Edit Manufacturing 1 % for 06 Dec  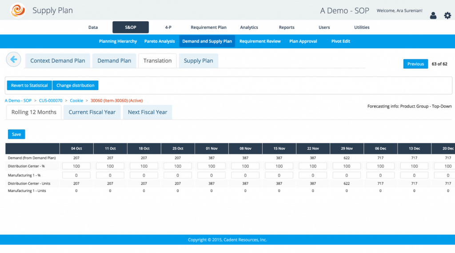(380, 175)
